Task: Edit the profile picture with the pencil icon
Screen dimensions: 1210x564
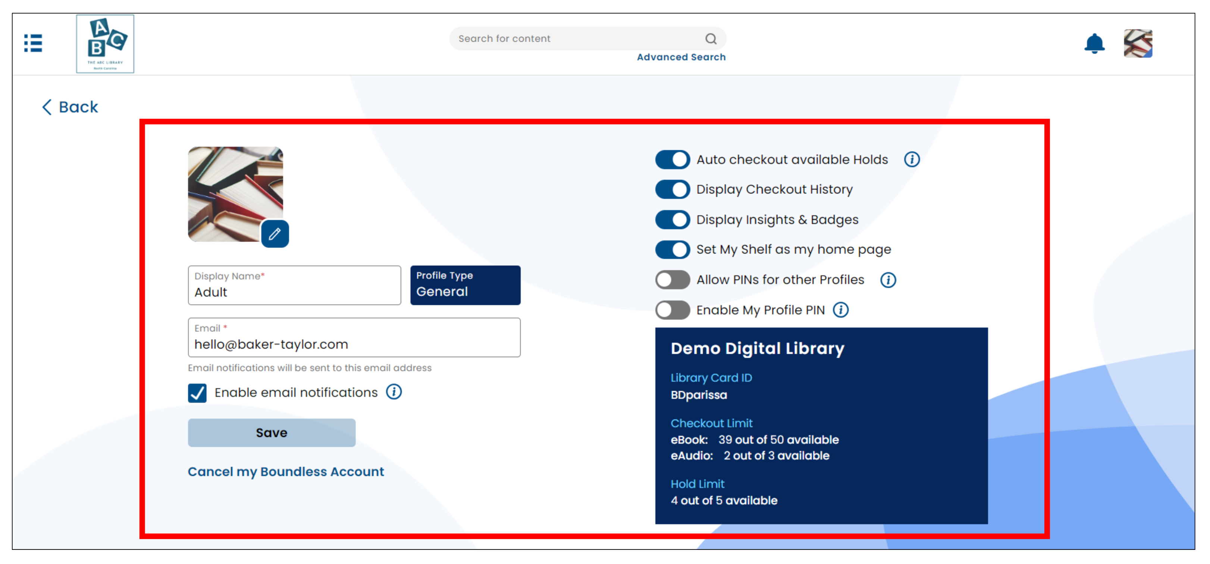Action: coord(274,233)
